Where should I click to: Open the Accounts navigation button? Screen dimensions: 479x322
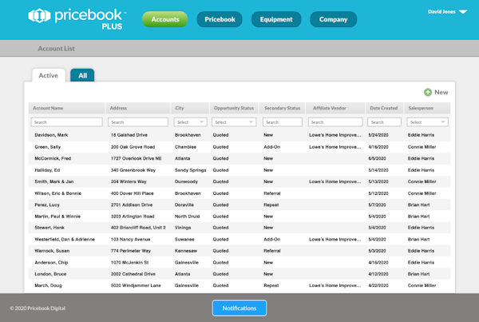165,19
